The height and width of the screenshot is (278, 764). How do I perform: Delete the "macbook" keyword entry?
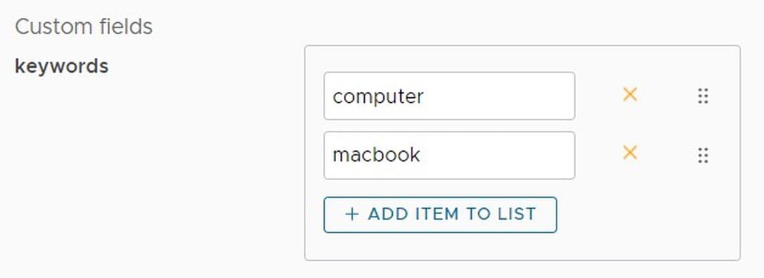[x=630, y=153]
